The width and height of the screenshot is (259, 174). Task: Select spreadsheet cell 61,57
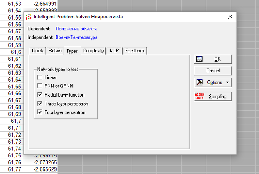click(x=11, y=31)
